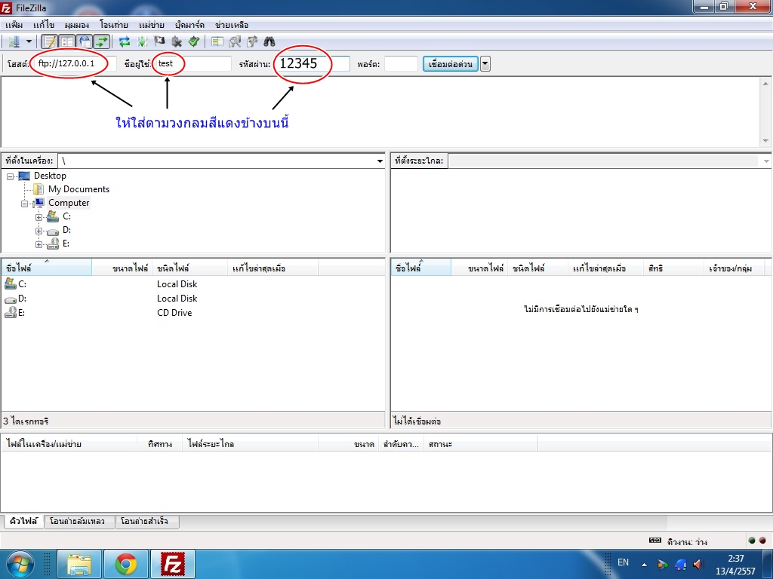Screen dimensions: 773x579
Task: Open the บุ๊คมาร์ค menu
Action: [189, 25]
